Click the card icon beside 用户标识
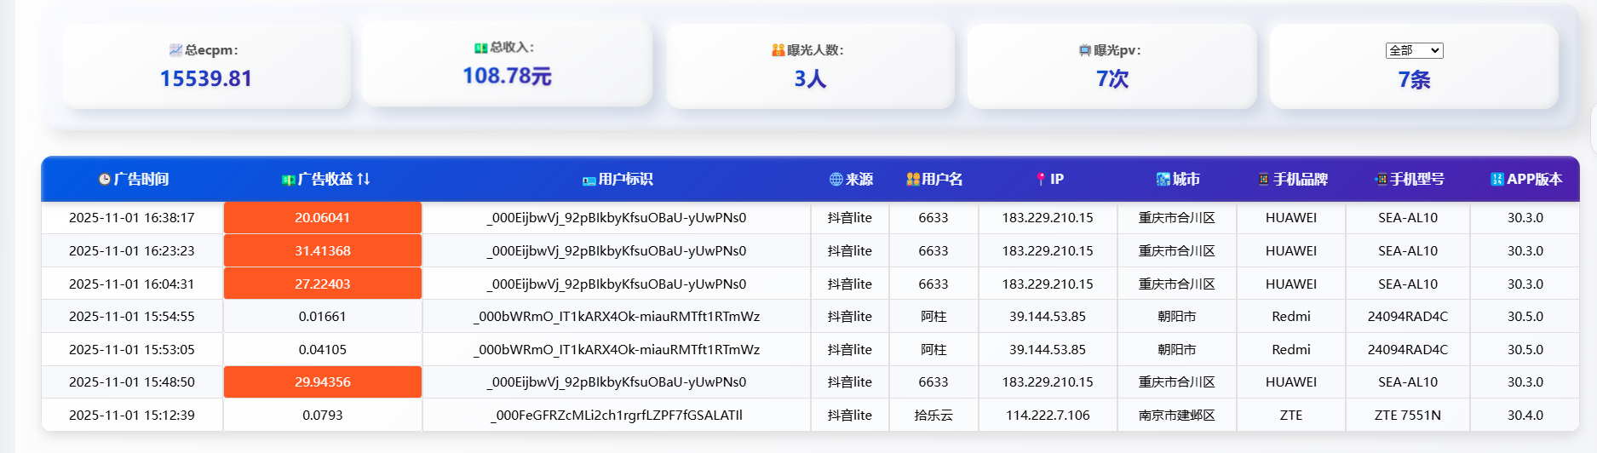The width and height of the screenshot is (1597, 453). click(589, 181)
